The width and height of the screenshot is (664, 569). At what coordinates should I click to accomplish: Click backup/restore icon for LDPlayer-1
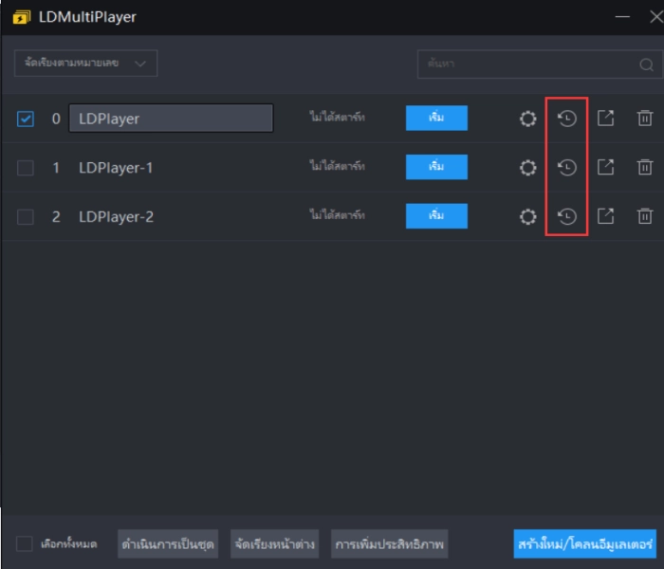click(x=566, y=168)
